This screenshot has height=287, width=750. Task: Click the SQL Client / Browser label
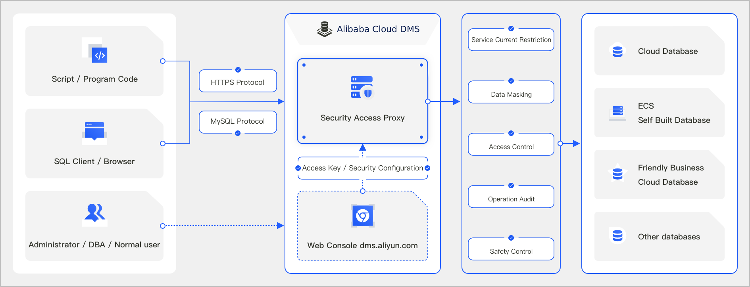[x=94, y=161]
